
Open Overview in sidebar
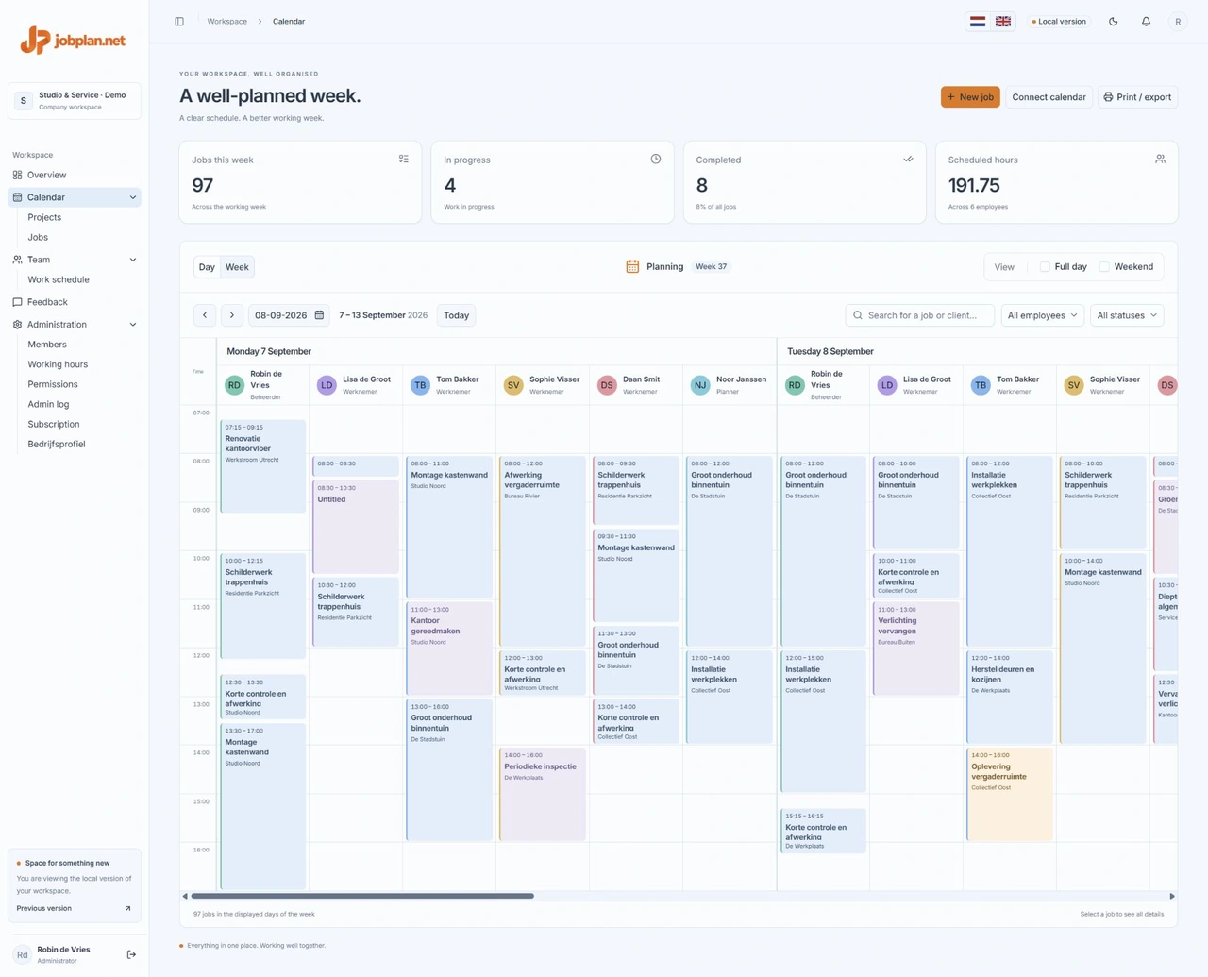pos(75,175)
